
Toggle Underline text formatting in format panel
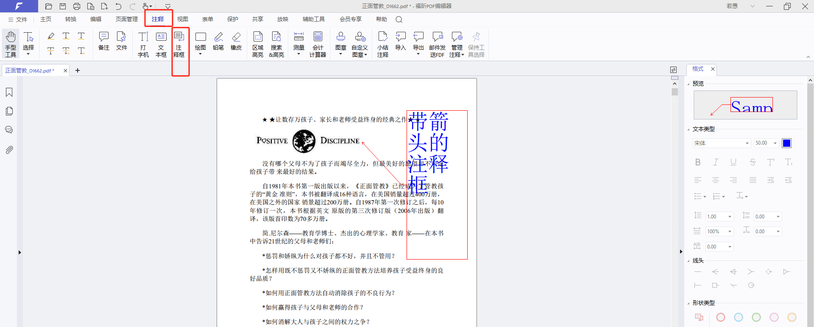733,162
